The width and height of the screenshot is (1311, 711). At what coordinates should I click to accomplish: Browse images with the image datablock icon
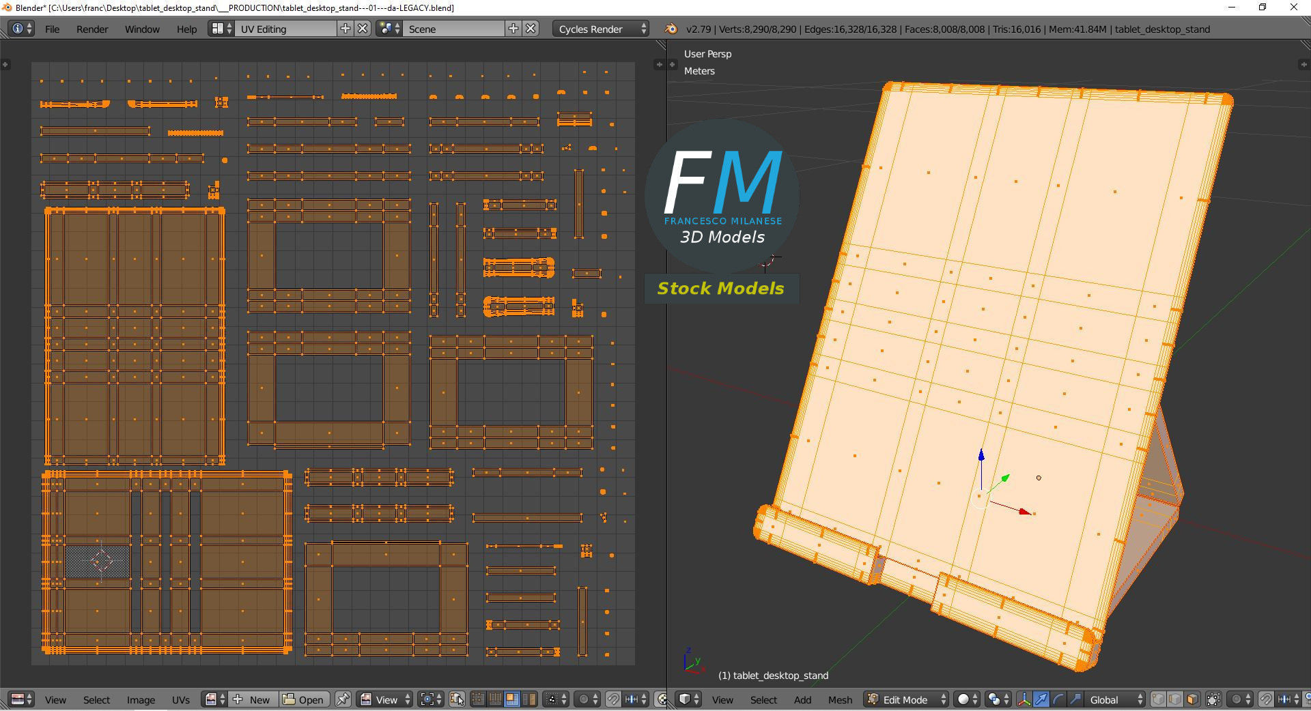click(x=214, y=699)
